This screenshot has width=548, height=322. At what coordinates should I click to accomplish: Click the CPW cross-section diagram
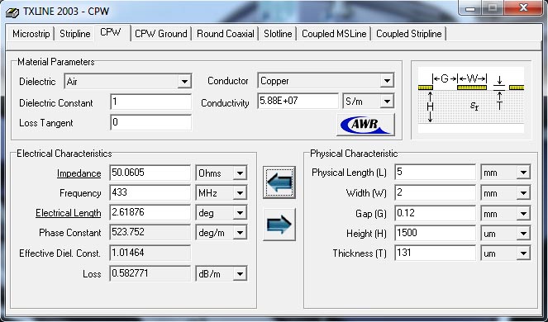tap(471, 100)
